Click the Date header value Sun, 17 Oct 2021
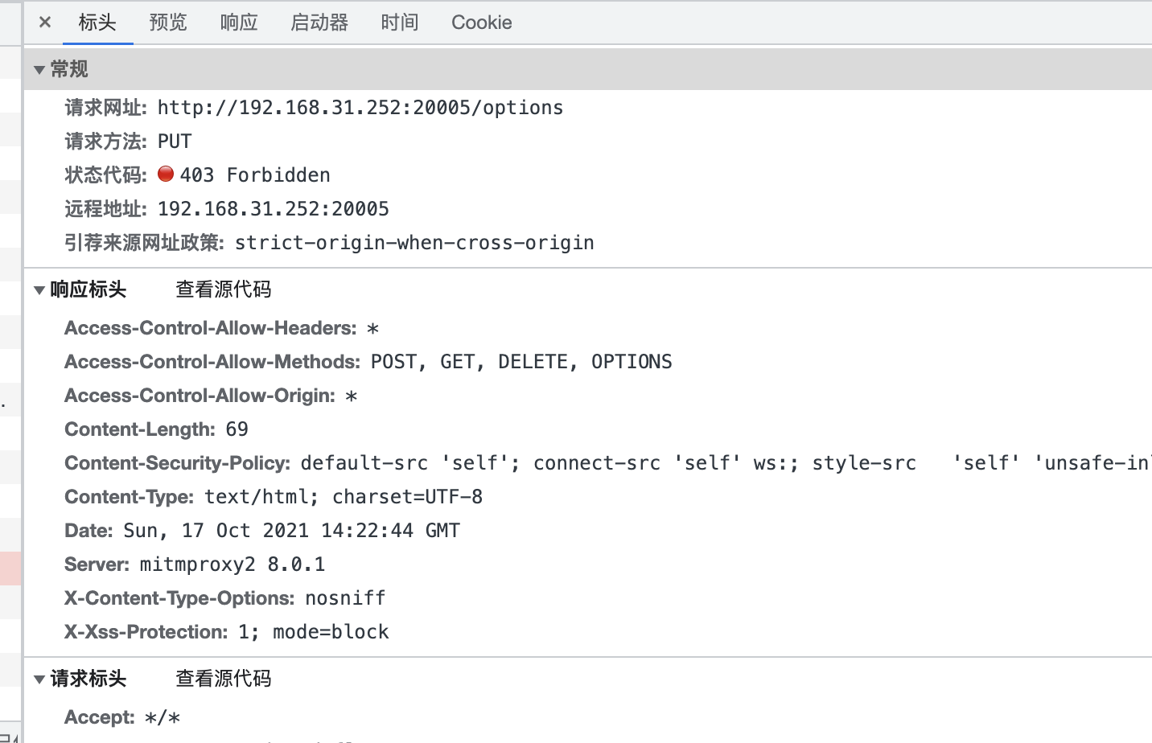 point(292,531)
